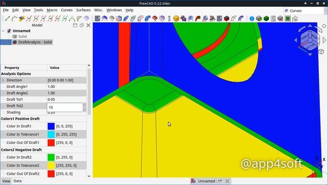Switch to the Data property tab
The width and height of the screenshot is (328, 185).
(x=17, y=181)
